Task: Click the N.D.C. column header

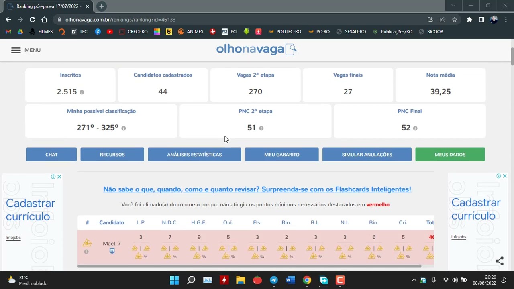Action: [169, 222]
